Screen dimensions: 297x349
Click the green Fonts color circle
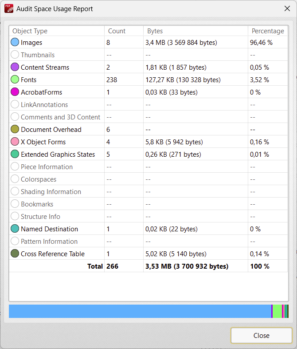15,80
